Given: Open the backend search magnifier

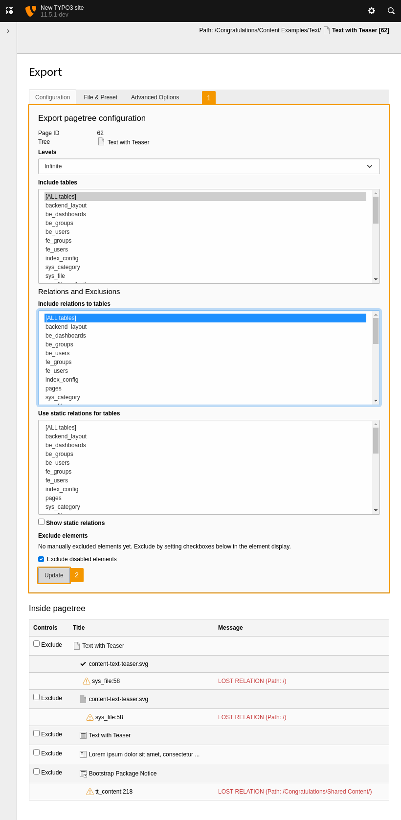Looking at the screenshot, I should (x=391, y=11).
